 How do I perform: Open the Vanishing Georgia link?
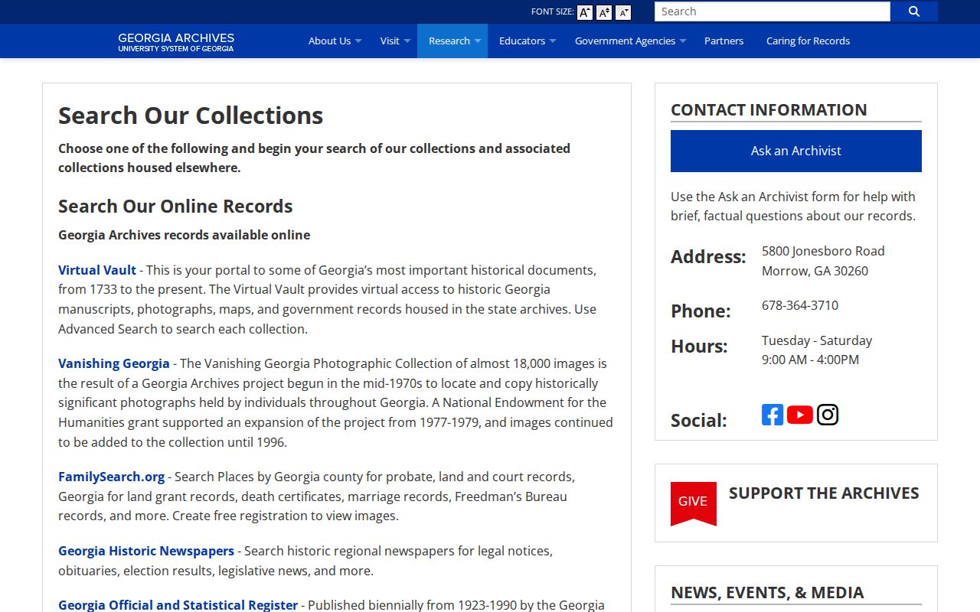coord(114,363)
